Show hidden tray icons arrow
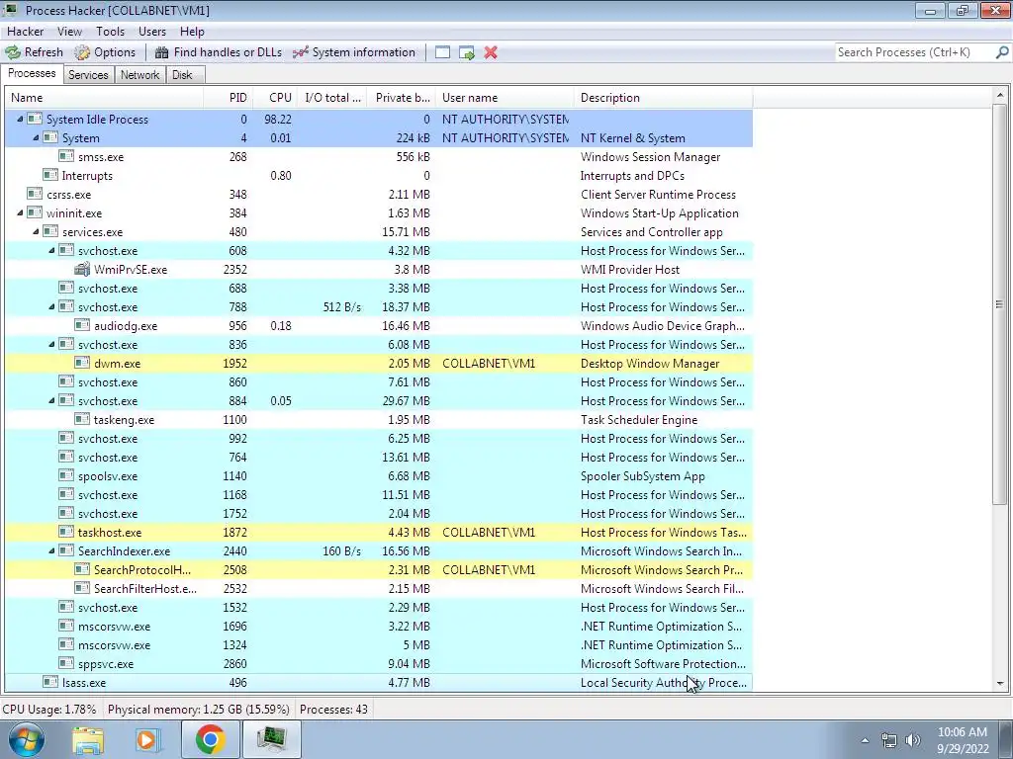Screen dimensions: 1013x759 (865, 740)
